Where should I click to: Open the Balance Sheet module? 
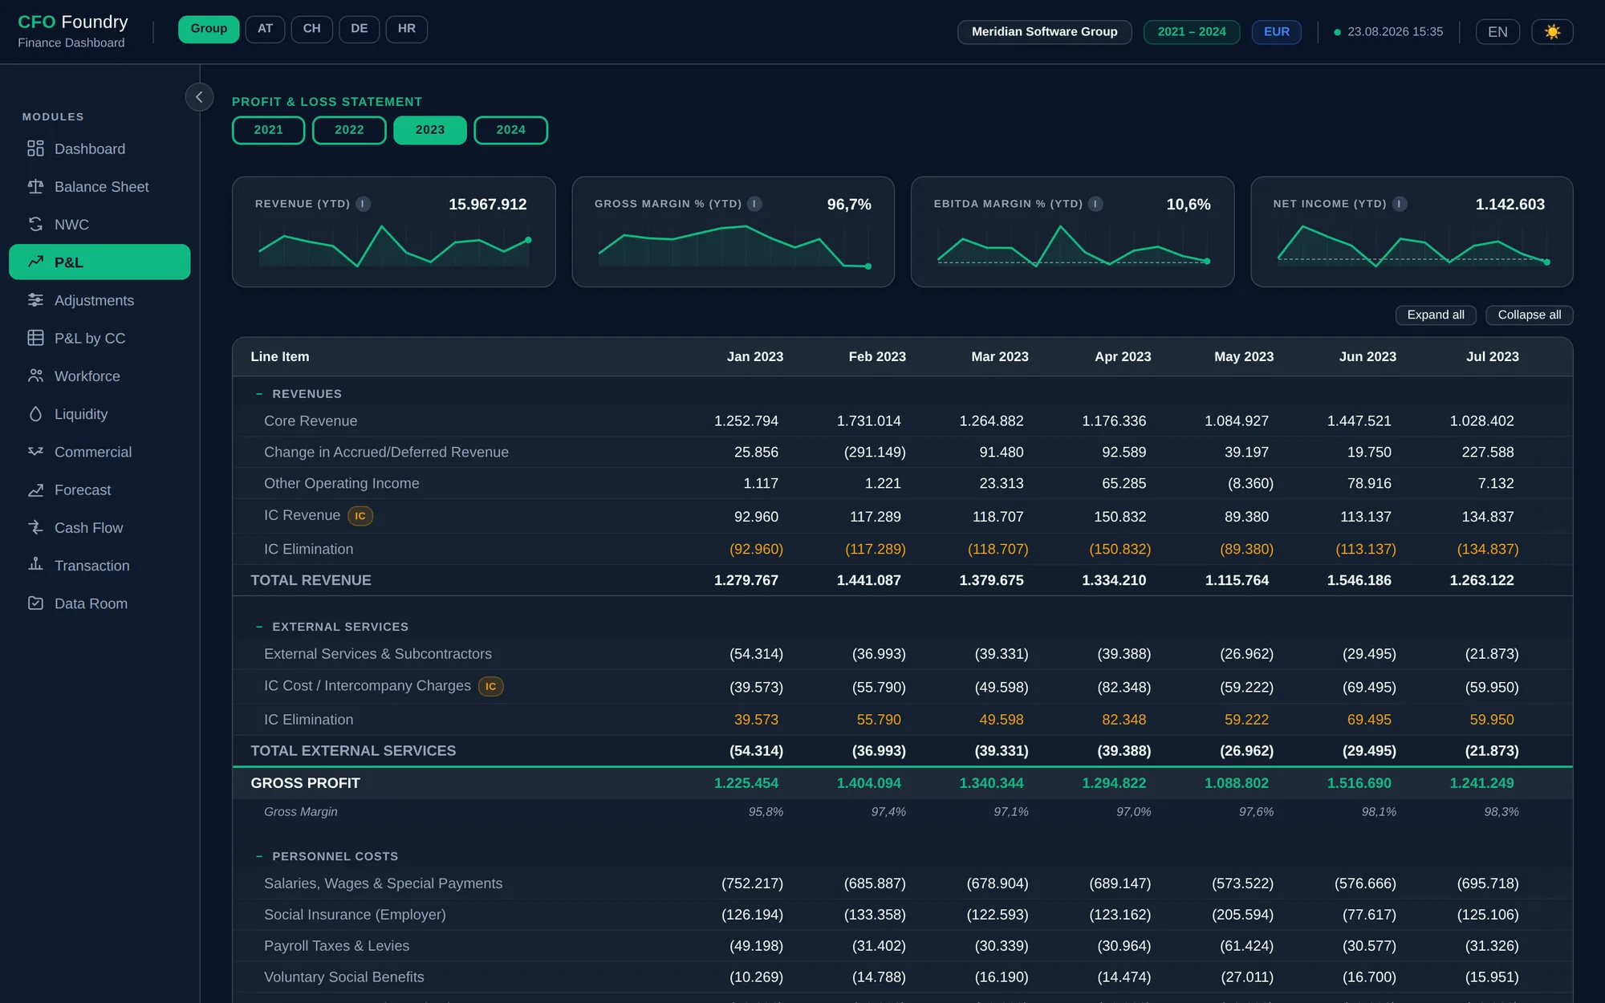click(x=100, y=186)
